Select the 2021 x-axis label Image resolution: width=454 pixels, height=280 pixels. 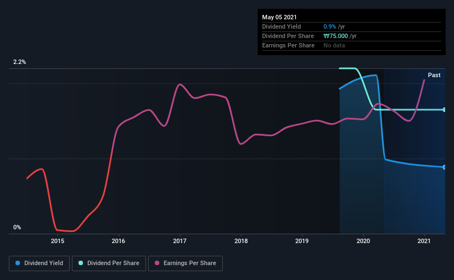point(424,241)
